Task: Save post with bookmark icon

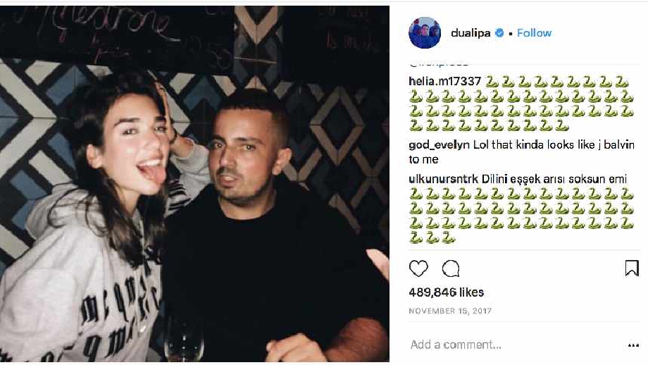Action: (x=632, y=268)
